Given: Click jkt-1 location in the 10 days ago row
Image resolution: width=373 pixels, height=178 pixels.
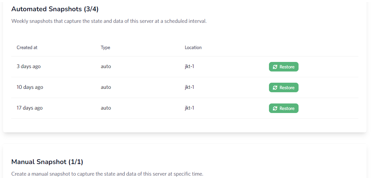Looking at the screenshot, I should (189, 87).
